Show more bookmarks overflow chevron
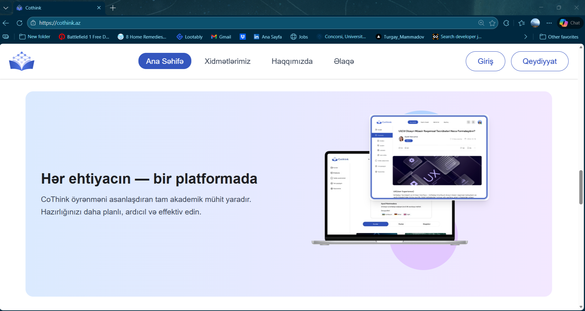 coord(526,37)
